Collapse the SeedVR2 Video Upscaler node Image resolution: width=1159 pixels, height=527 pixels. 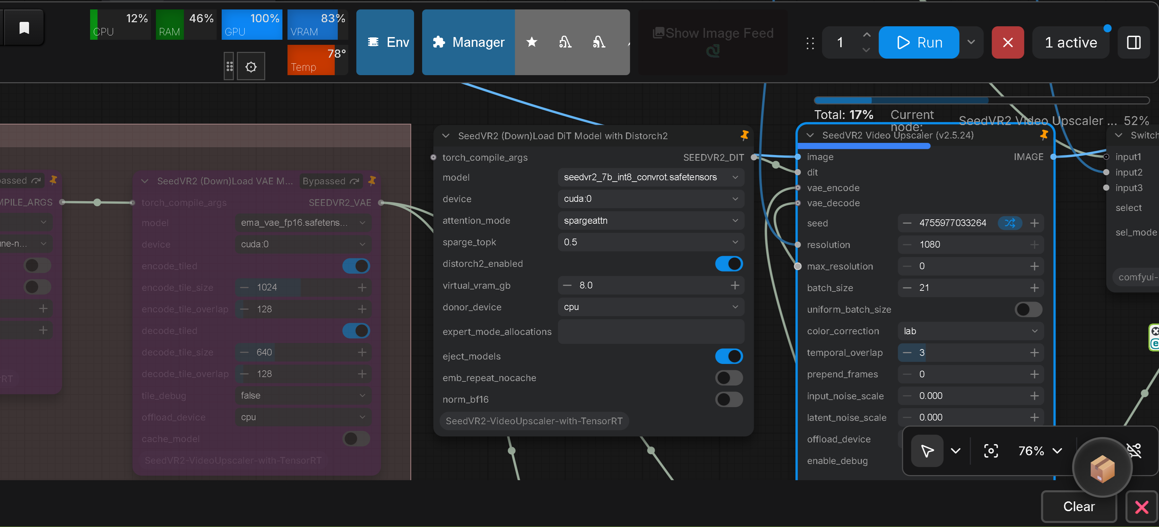(810, 135)
